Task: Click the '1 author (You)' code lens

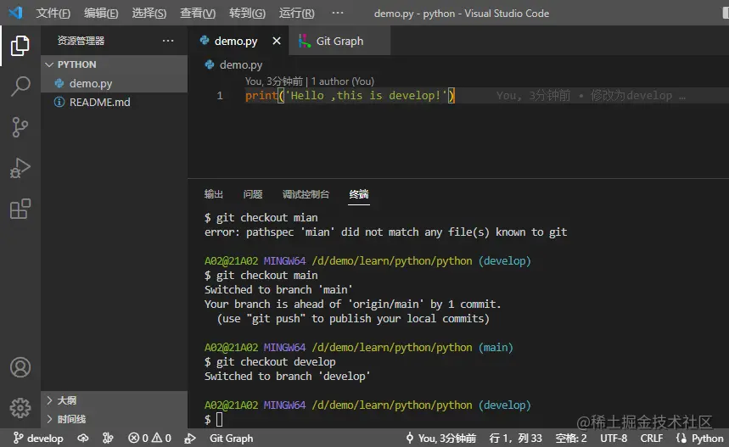Action: point(343,81)
